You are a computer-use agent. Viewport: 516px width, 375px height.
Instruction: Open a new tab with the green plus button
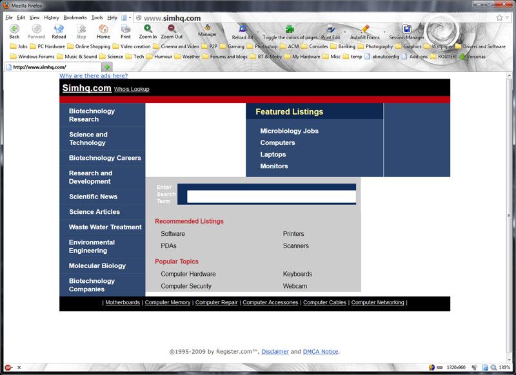coord(107,67)
